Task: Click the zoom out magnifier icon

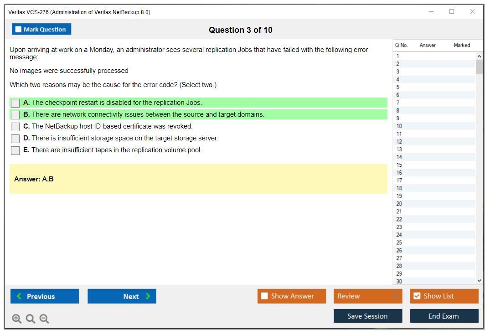Action: (x=44, y=319)
